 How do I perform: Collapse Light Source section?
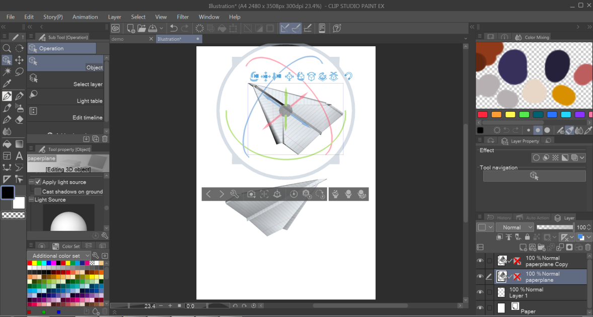click(31, 199)
